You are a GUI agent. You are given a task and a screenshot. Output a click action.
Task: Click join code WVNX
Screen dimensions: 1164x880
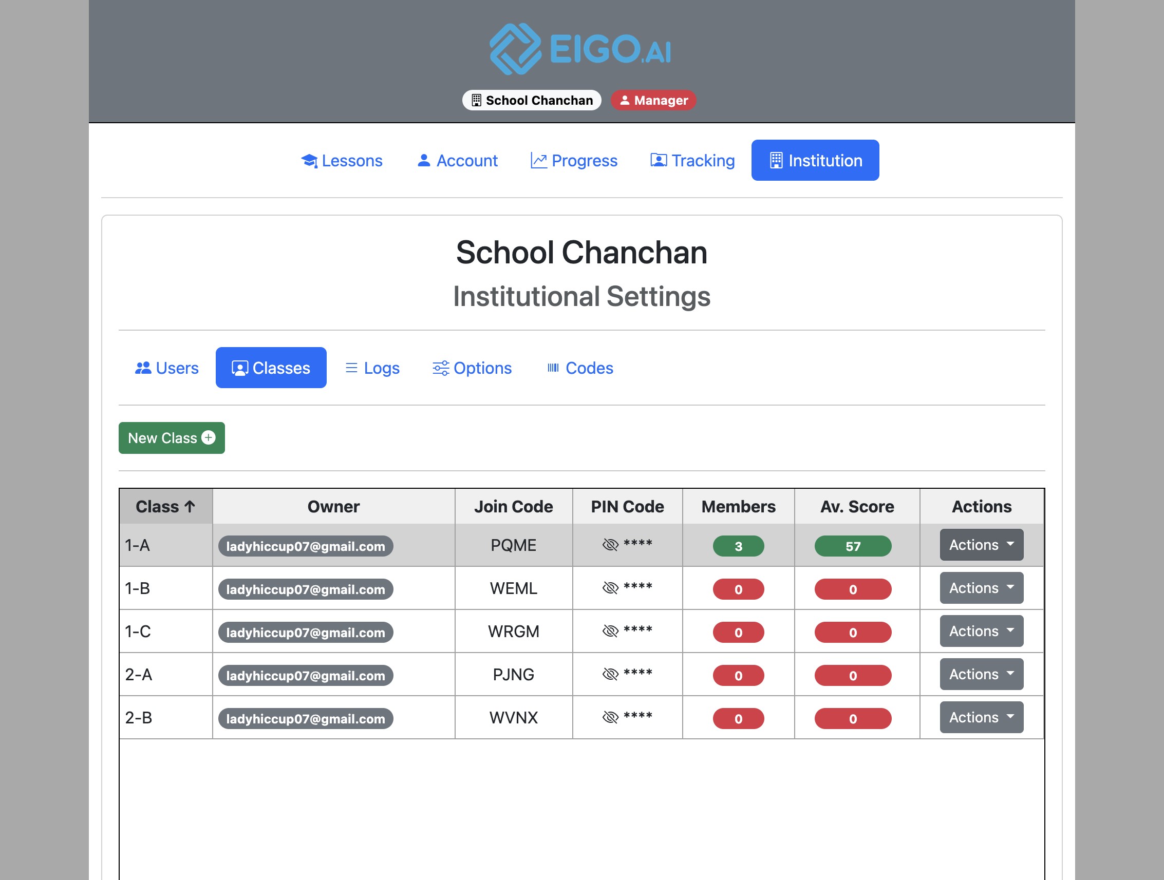[514, 717]
